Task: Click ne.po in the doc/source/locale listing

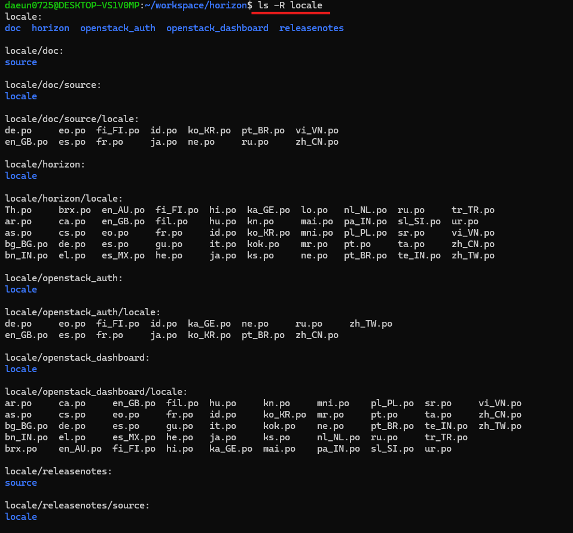Action: (x=201, y=142)
